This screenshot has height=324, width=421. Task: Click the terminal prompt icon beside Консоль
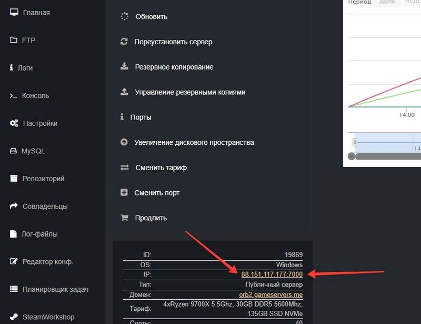pyautogui.click(x=14, y=95)
